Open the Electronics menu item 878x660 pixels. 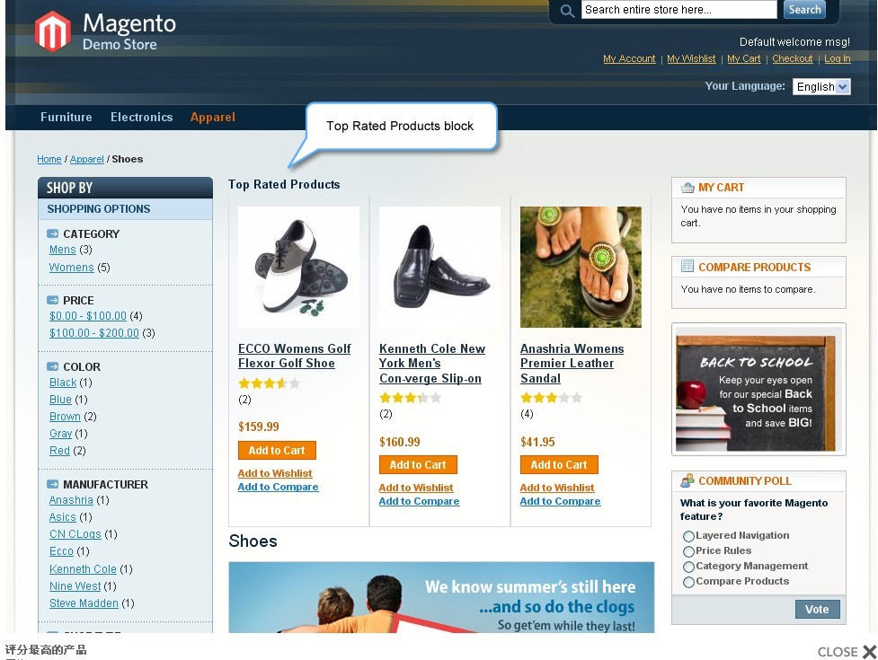[x=142, y=117]
